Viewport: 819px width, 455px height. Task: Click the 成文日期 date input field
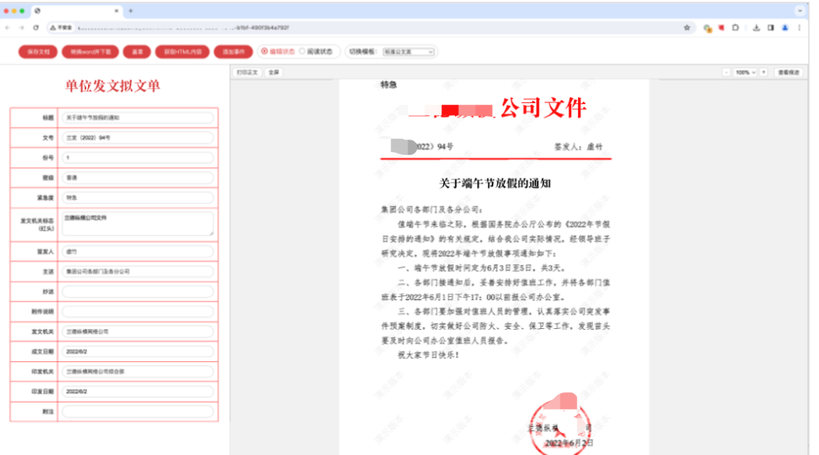[138, 352]
